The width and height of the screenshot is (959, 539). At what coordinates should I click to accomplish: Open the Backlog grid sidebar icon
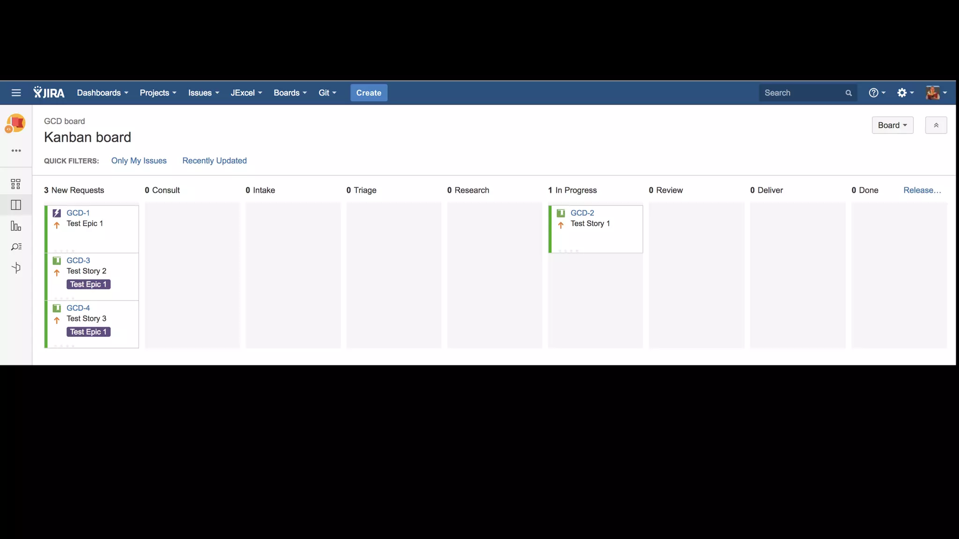click(x=16, y=184)
